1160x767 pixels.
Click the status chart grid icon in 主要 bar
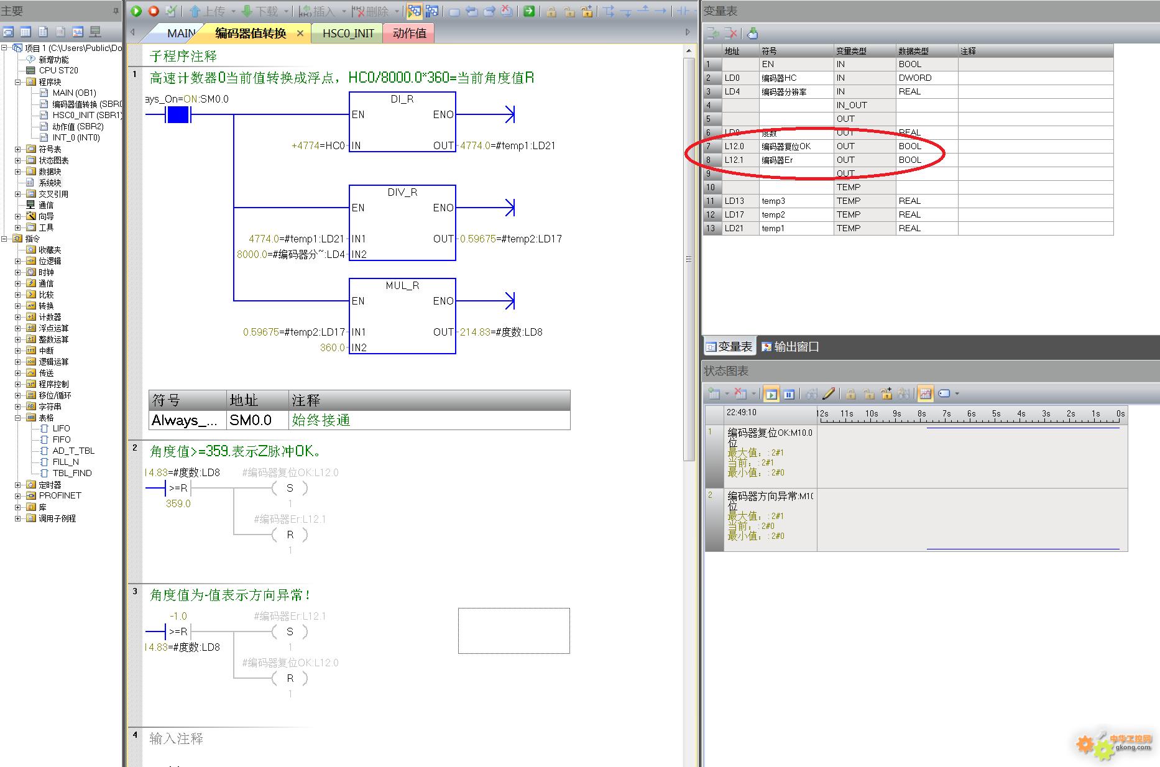coord(25,32)
